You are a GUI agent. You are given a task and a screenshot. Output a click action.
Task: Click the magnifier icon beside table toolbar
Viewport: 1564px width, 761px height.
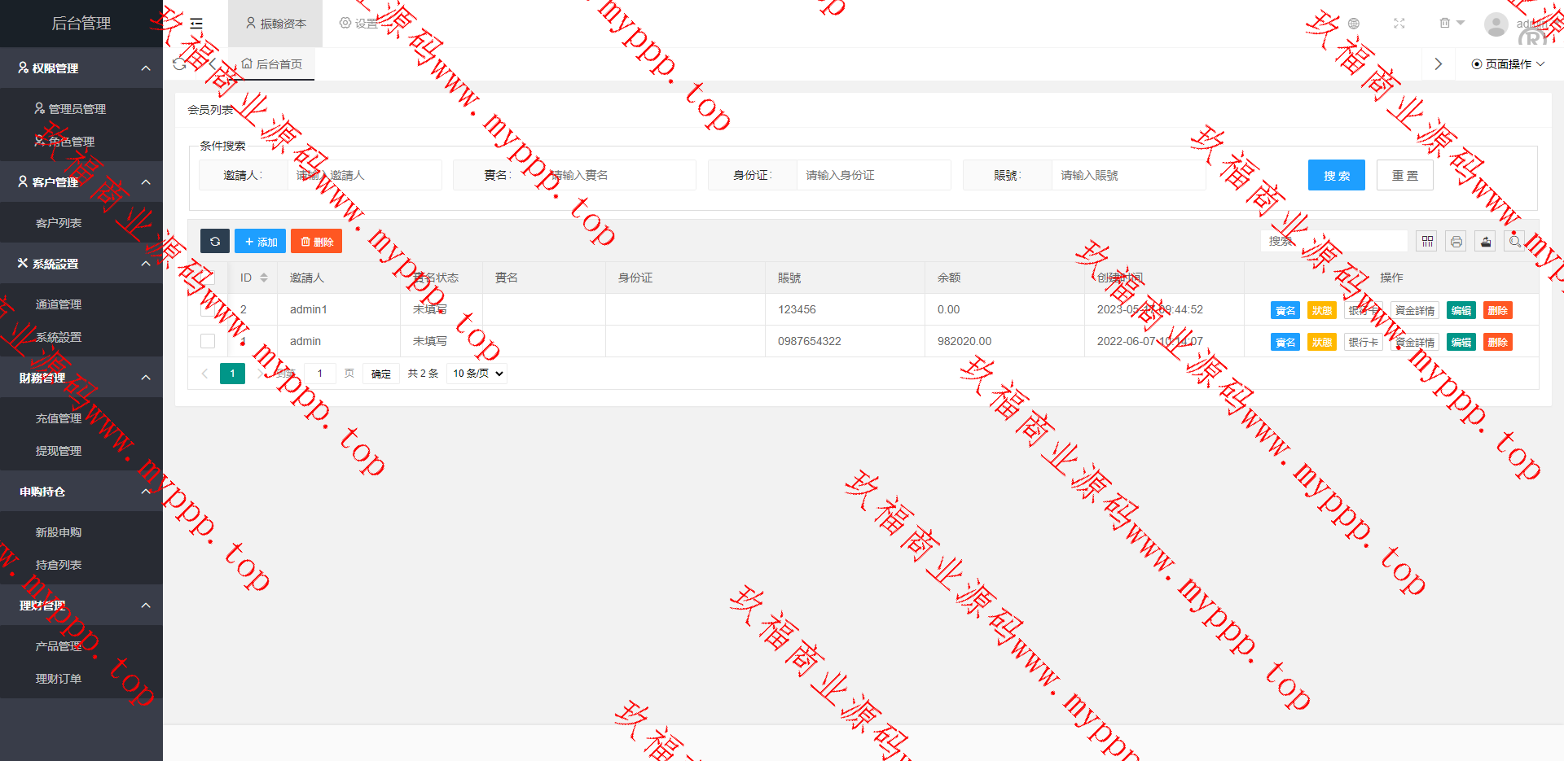1514,242
